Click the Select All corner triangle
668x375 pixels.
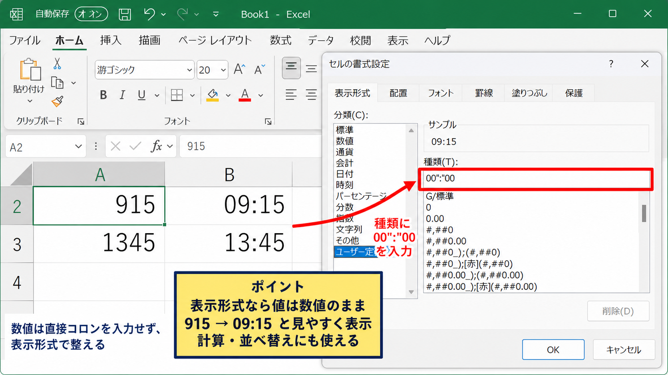[21, 175]
